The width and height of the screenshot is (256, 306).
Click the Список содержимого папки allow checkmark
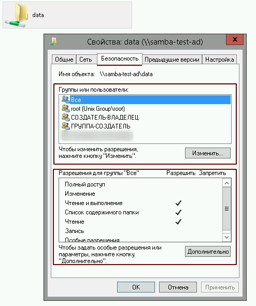pos(178,212)
